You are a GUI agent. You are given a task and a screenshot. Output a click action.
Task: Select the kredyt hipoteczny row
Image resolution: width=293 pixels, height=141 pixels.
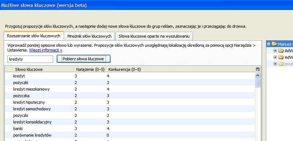tap(129, 102)
